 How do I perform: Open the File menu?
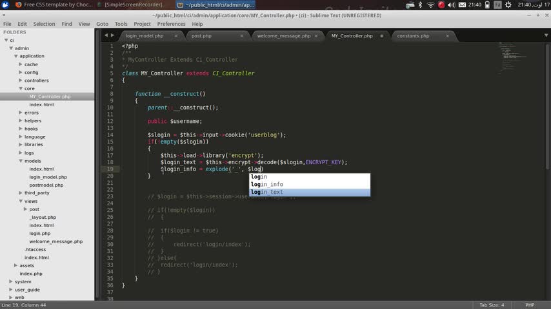7,24
